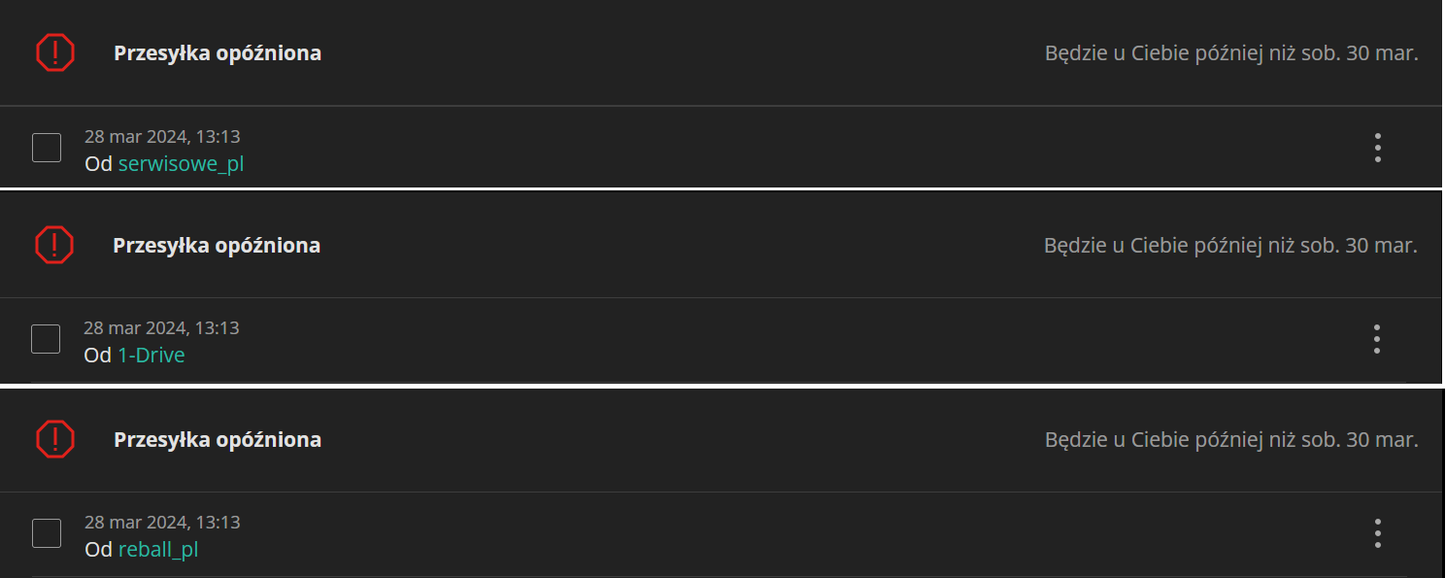The image size is (1446, 578).
Task: Click the red delay warning icon above 1-Drive
Action: coord(54,245)
